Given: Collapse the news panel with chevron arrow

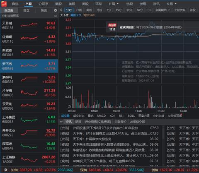Looking at the screenshot, I should point(61,122).
